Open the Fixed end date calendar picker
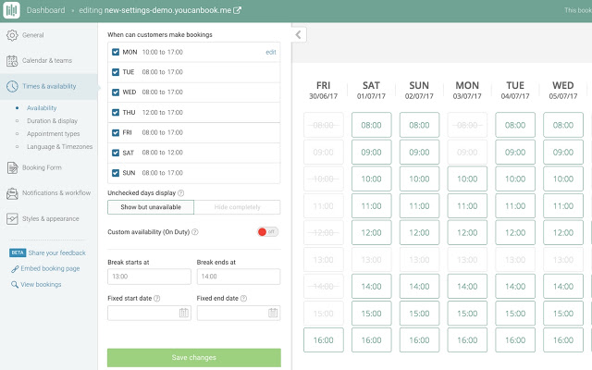The image size is (592, 370). [x=273, y=313]
